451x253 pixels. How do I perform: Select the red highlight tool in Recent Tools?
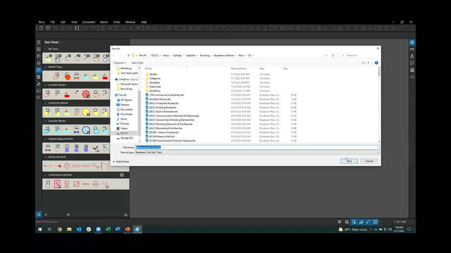[105, 76]
